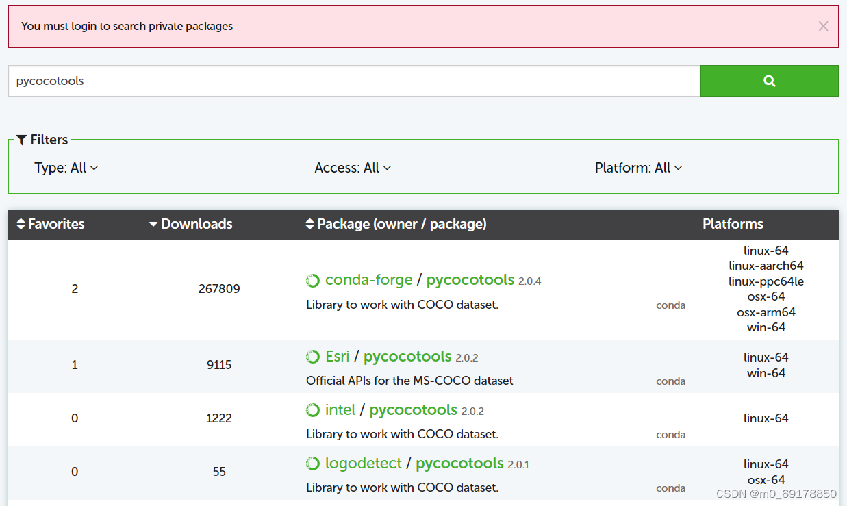This screenshot has width=847, height=506.
Task: Open the Platform filter dropdown
Action: point(638,167)
